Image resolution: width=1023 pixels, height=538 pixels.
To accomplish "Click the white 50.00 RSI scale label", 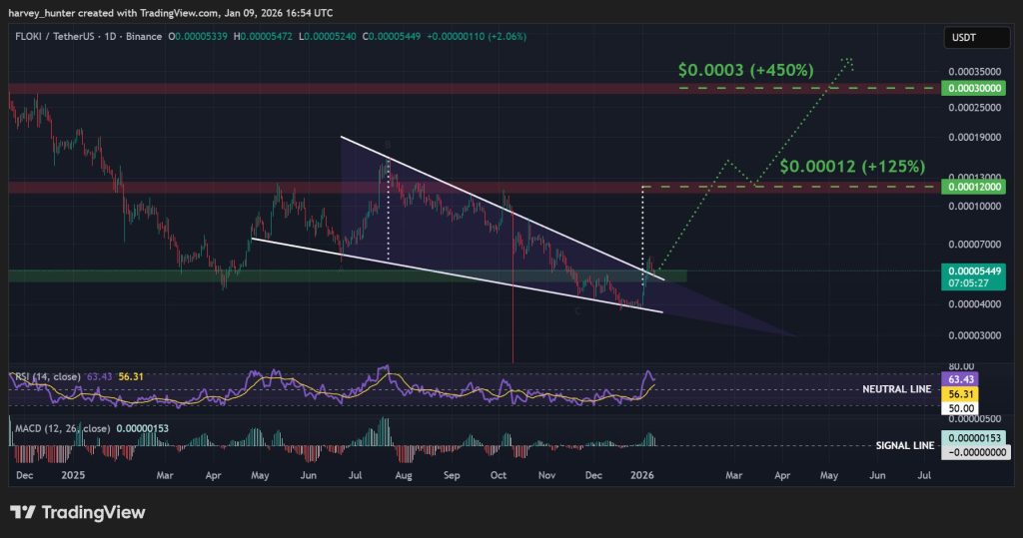I will click(960, 409).
